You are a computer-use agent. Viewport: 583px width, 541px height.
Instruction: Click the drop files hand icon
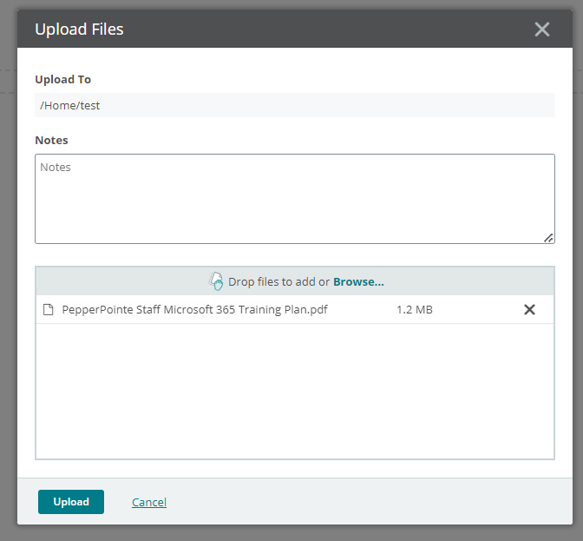click(217, 281)
